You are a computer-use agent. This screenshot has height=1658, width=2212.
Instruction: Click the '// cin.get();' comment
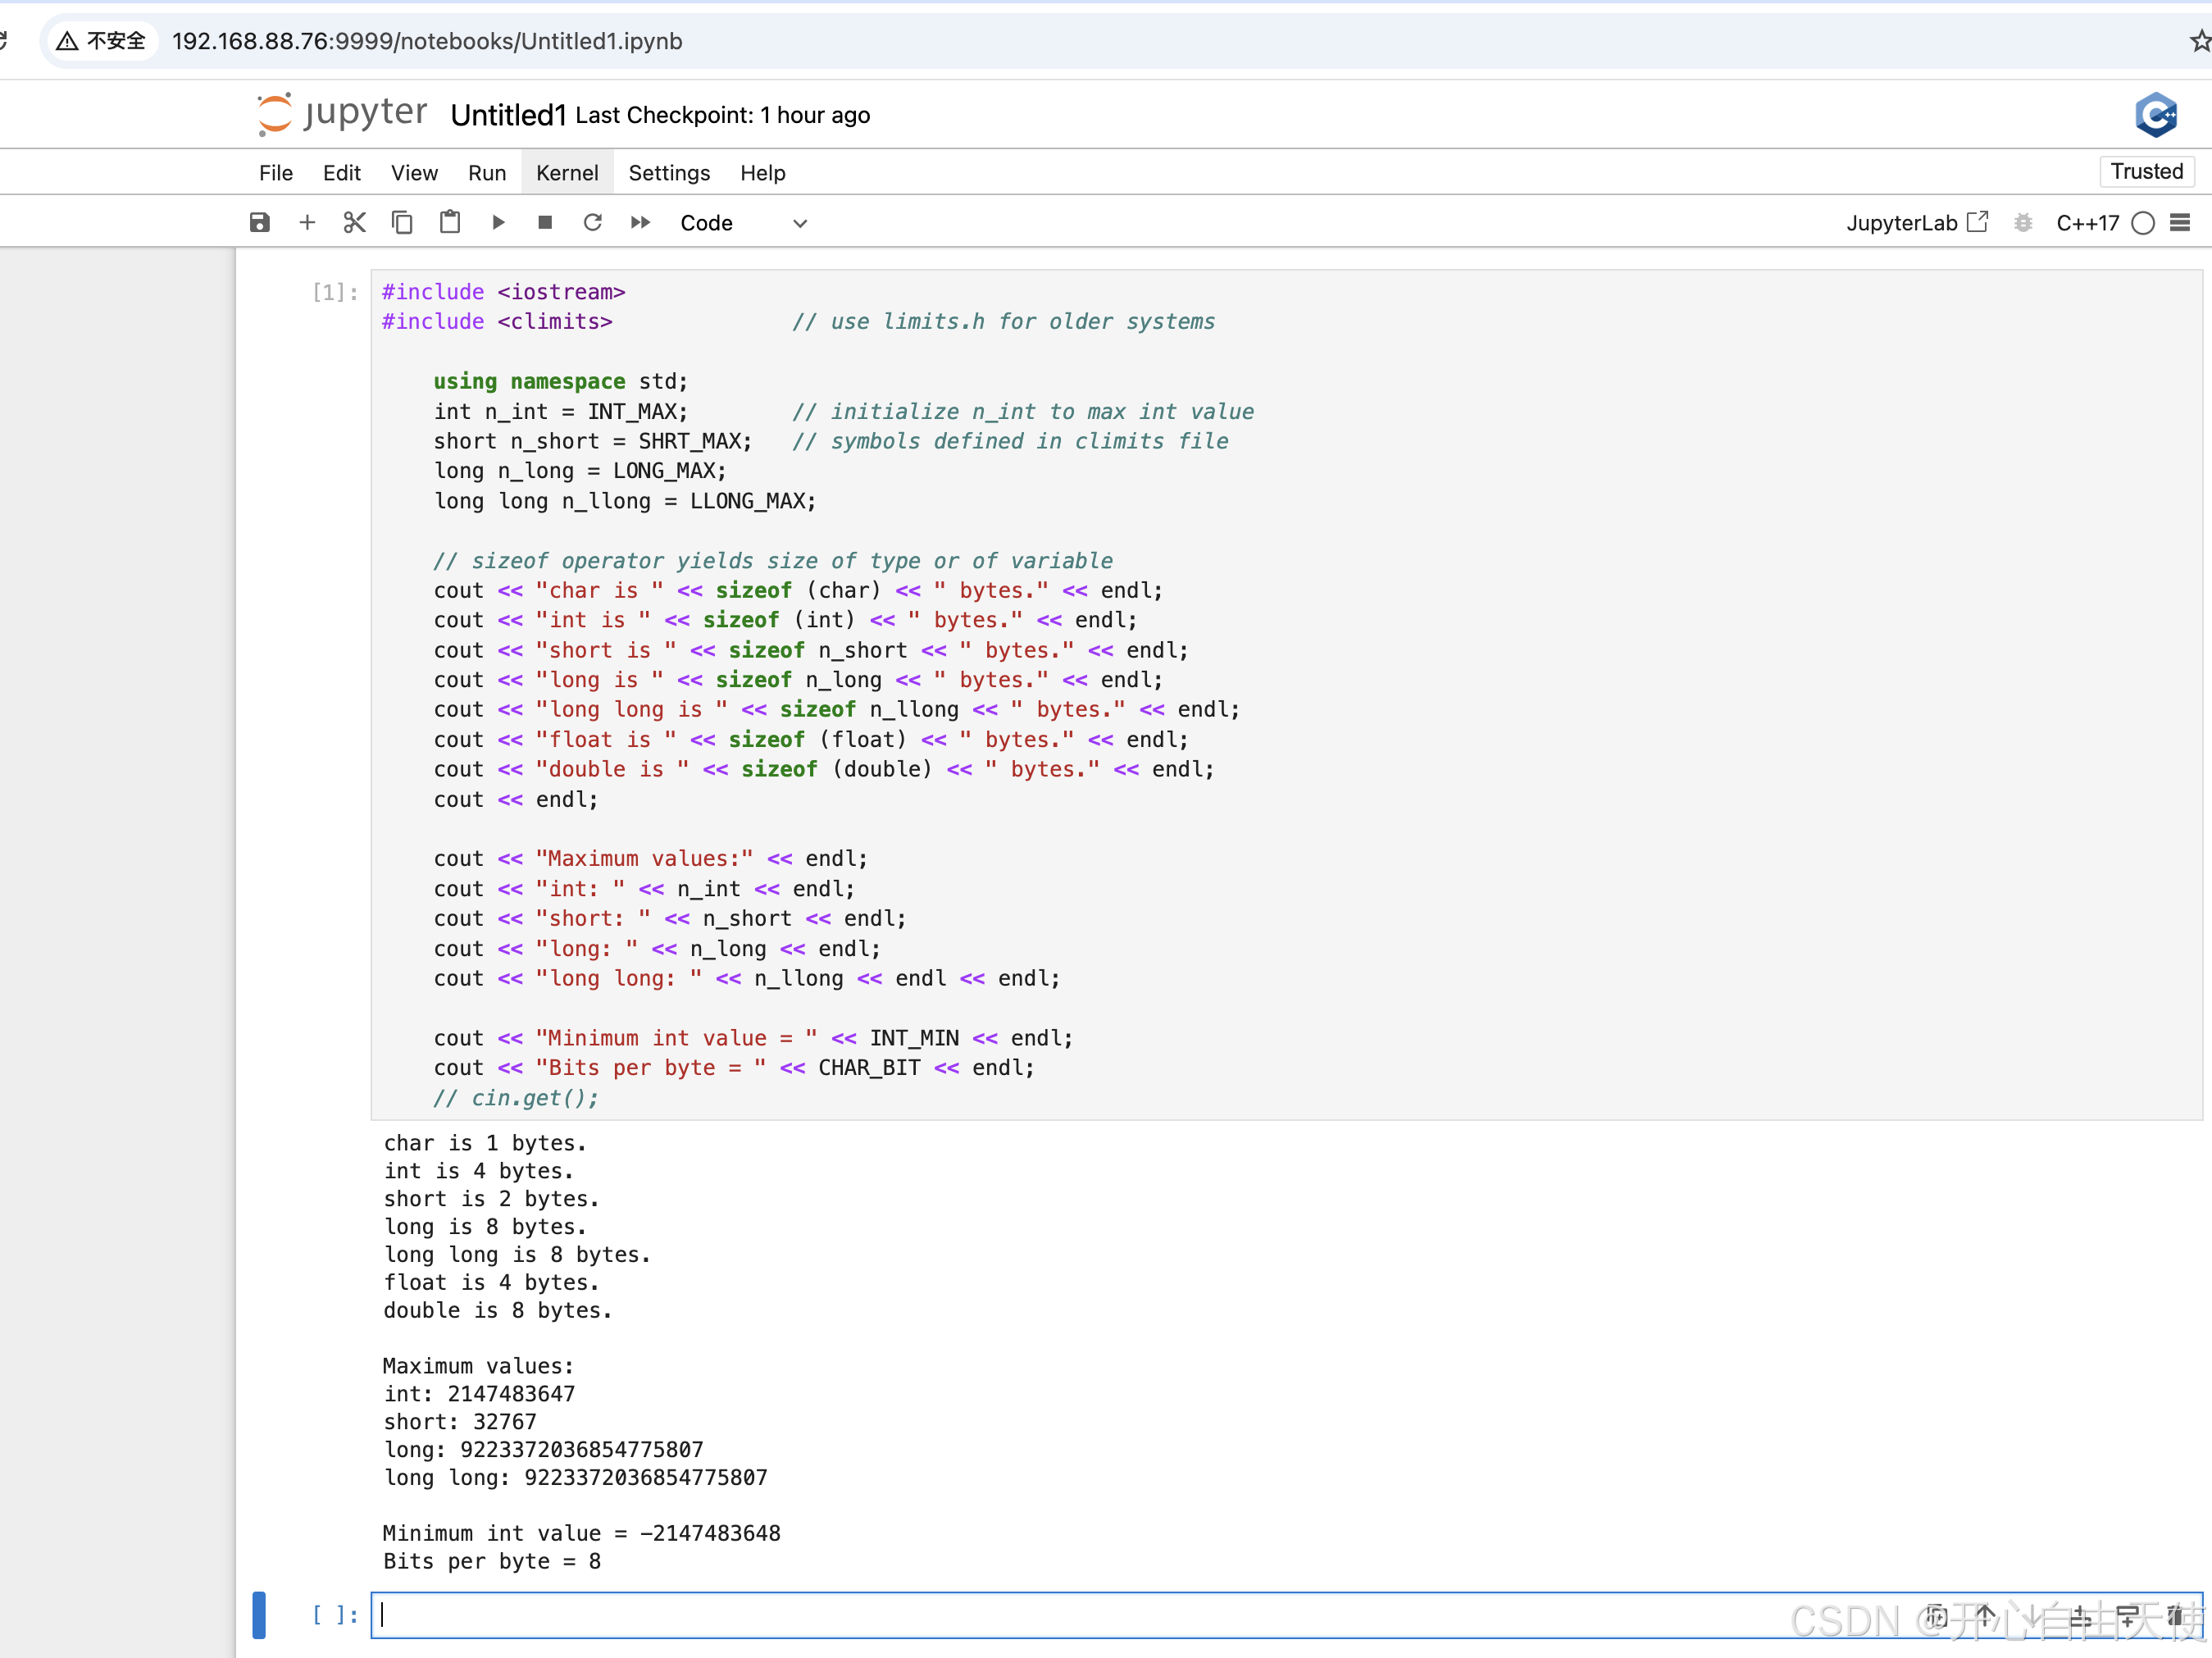tap(515, 1097)
